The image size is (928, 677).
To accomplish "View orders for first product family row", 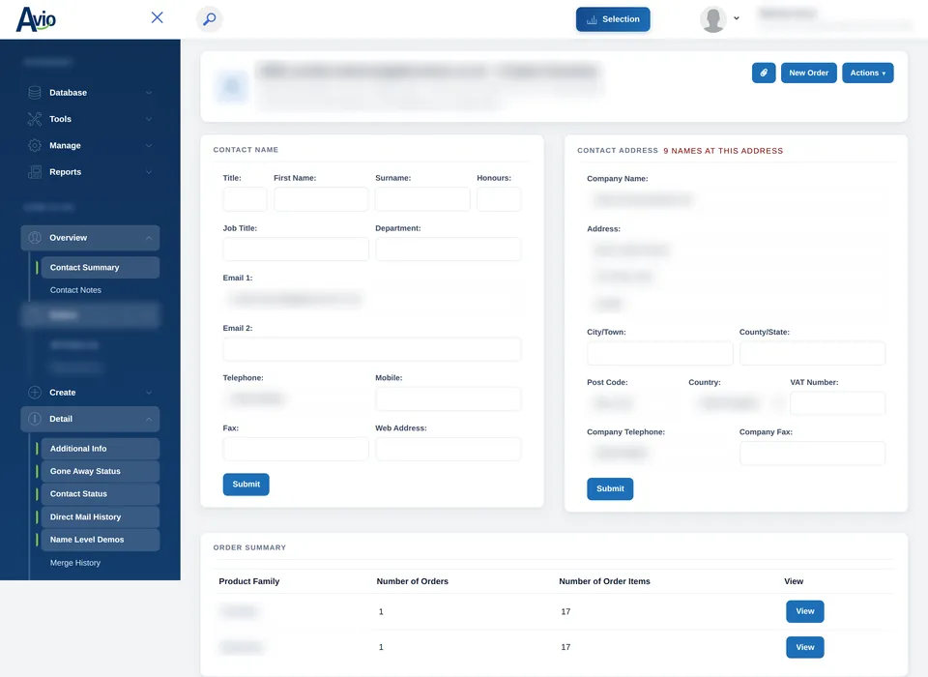I will click(805, 611).
